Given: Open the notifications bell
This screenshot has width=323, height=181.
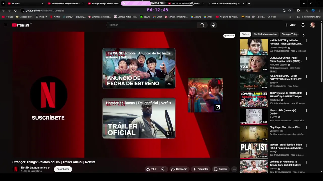Looking at the screenshot, I should [303, 25].
